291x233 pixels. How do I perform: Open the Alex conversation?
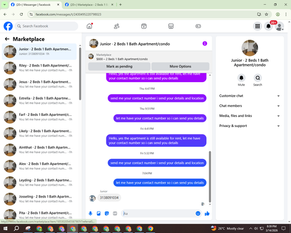pos(39,166)
